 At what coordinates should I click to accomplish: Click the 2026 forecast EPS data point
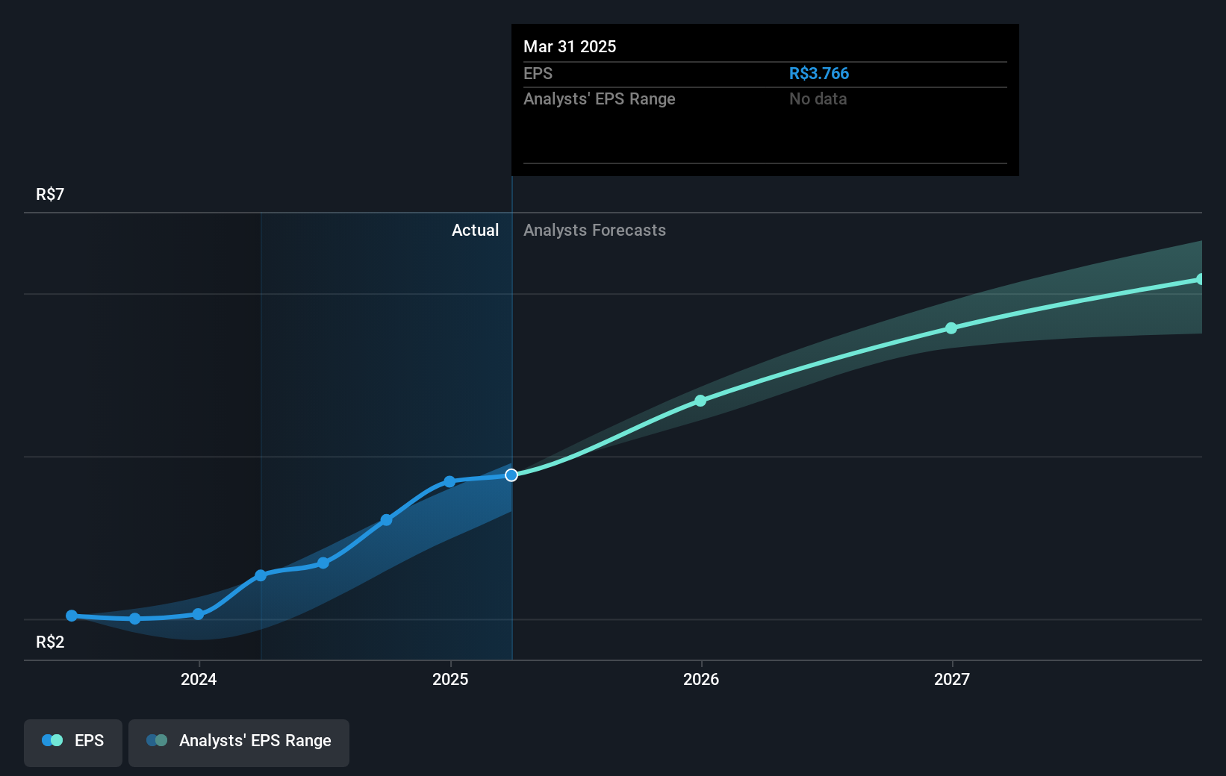tap(700, 401)
